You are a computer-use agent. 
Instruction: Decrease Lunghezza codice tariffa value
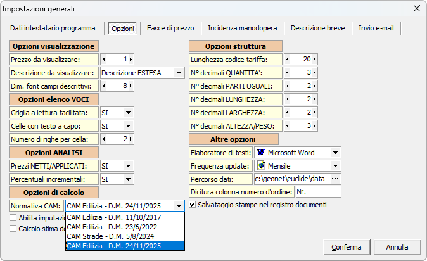288,59
